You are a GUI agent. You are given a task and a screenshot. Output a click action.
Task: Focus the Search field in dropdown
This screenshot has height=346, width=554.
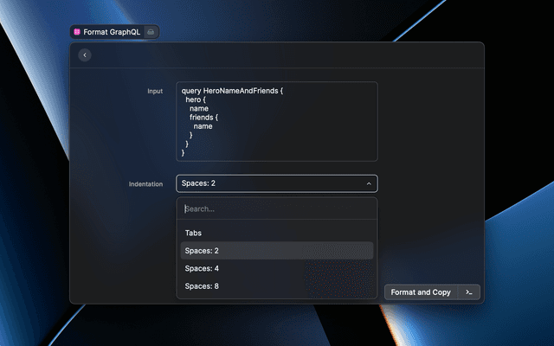tap(277, 208)
